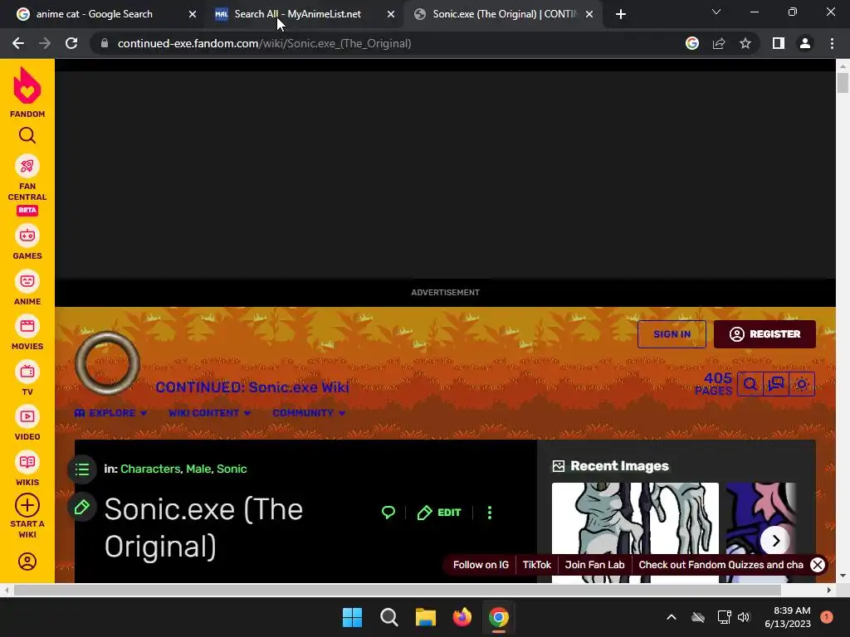Click the Register button

(765, 334)
